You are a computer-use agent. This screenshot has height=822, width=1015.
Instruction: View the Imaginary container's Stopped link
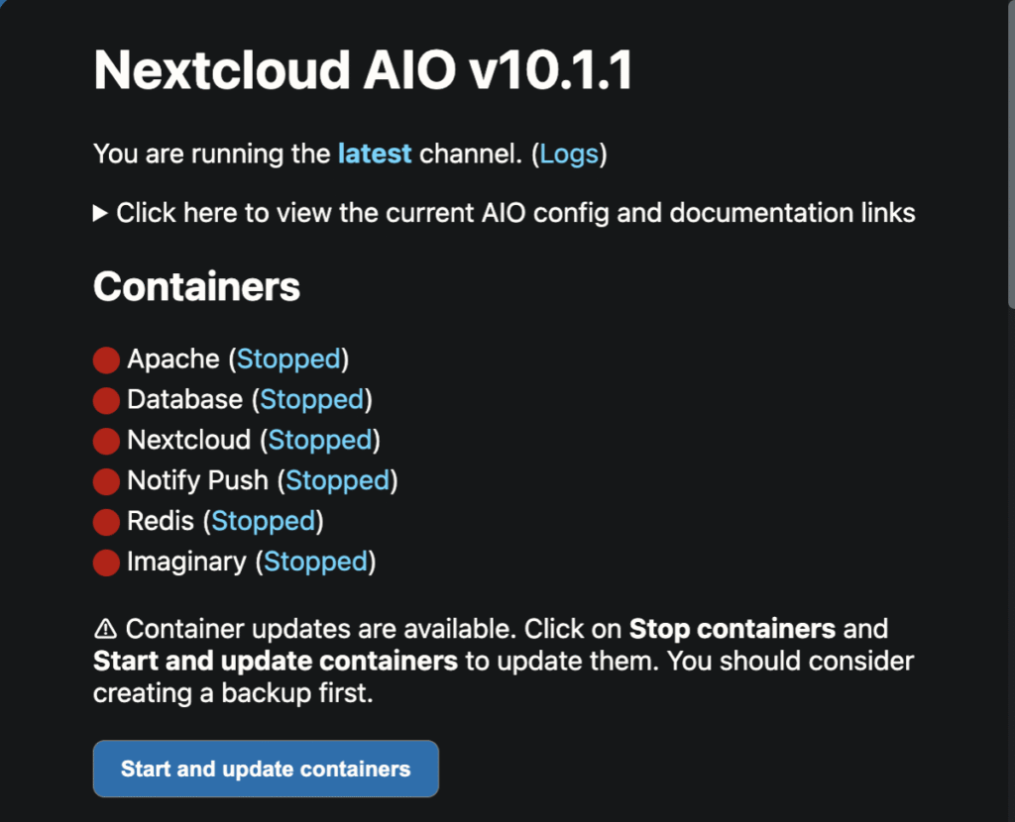click(x=315, y=563)
